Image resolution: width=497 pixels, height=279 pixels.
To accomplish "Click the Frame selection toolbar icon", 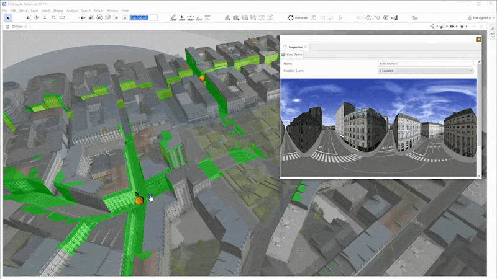I will 28,18.
